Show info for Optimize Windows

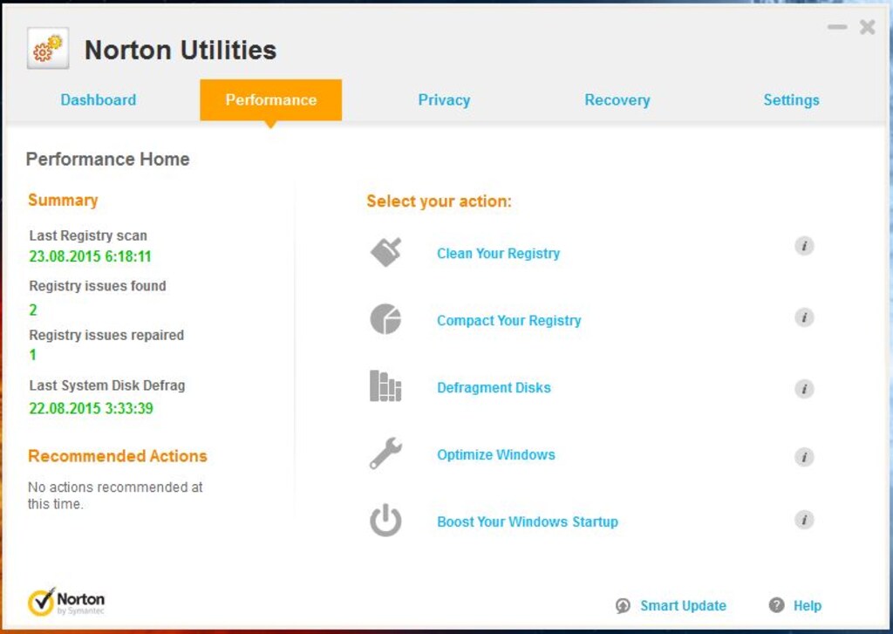(804, 457)
